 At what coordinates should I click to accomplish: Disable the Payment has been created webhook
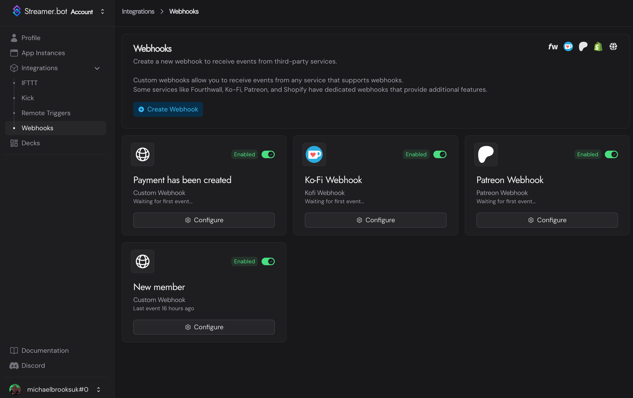[268, 155]
